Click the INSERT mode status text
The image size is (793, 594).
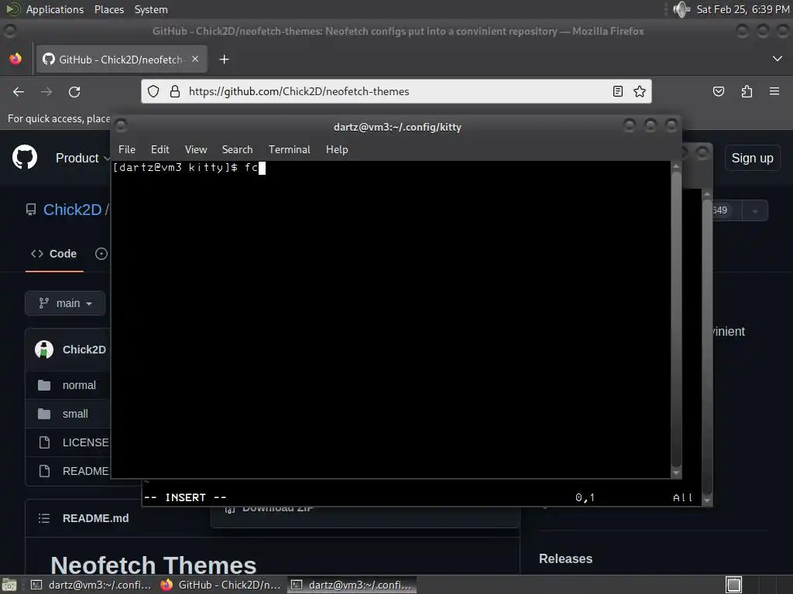[x=185, y=497]
